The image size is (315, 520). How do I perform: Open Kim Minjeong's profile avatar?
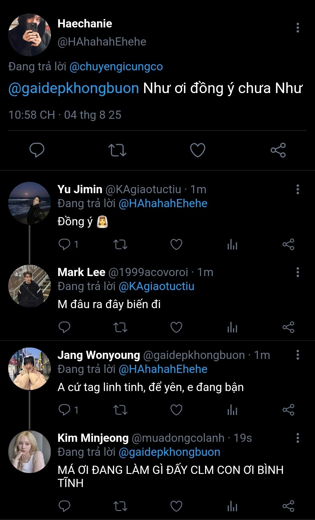[x=29, y=451]
